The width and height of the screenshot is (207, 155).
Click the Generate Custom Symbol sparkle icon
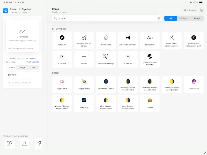point(7,59)
